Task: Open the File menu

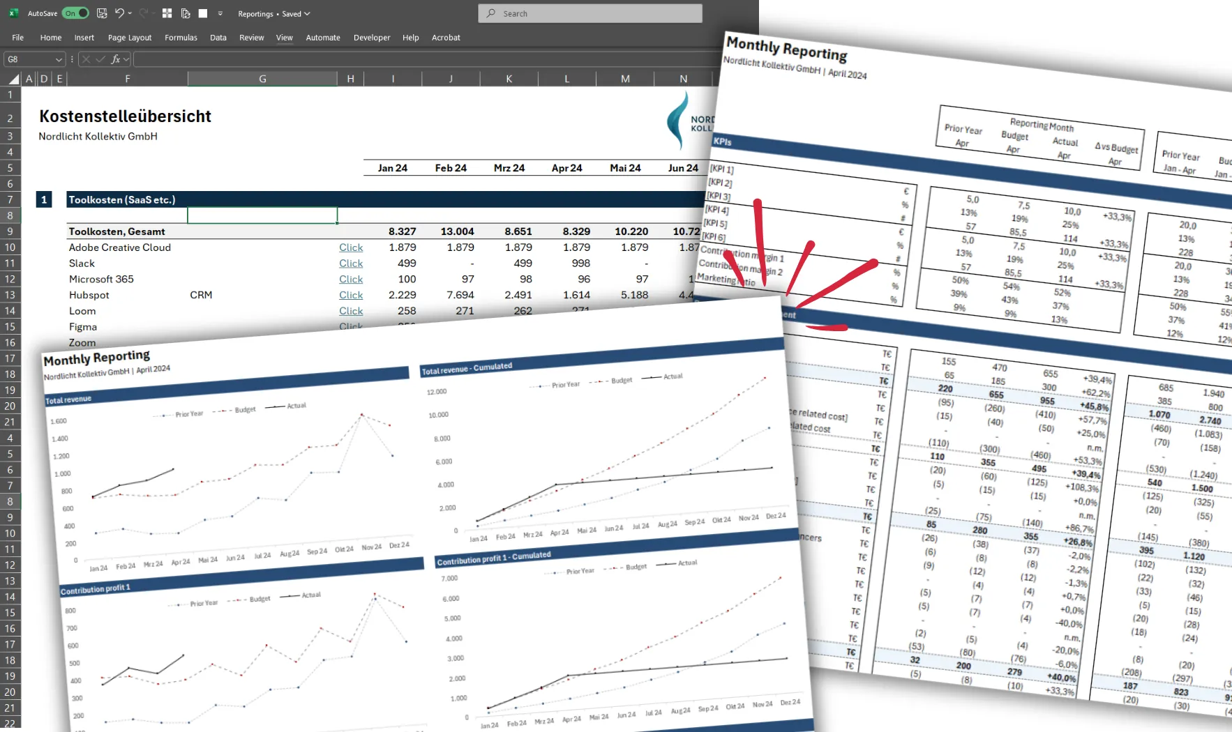Action: pos(18,38)
